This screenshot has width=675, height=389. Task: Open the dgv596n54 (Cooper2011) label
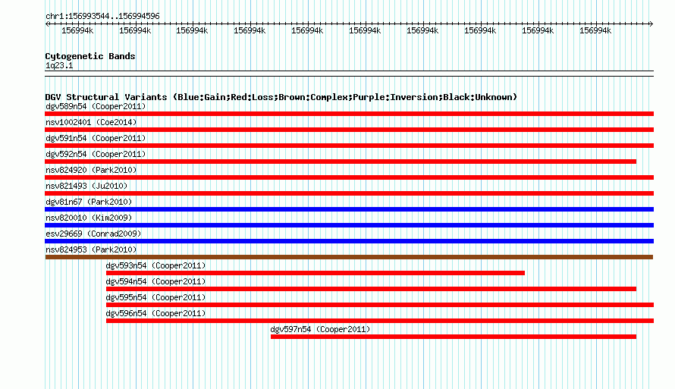155,313
